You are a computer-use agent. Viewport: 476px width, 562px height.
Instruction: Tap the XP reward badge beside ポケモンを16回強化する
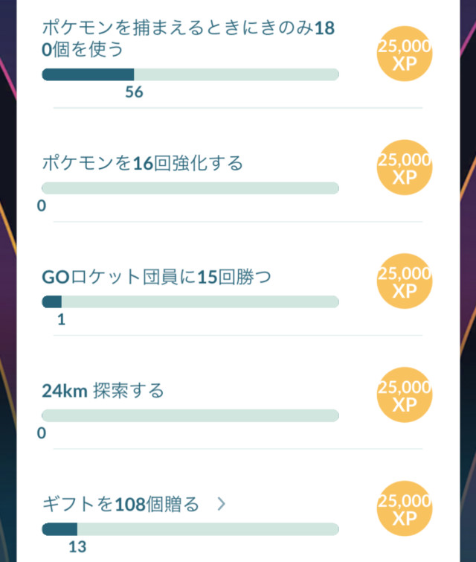click(404, 168)
